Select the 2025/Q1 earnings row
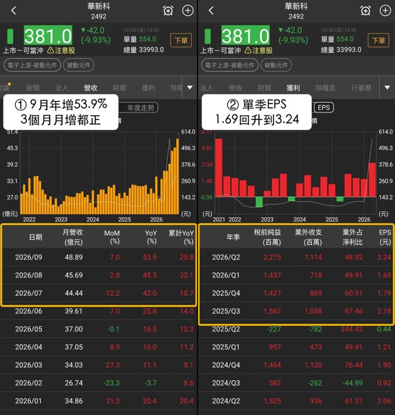The height and width of the screenshot is (415, 395). [297, 347]
